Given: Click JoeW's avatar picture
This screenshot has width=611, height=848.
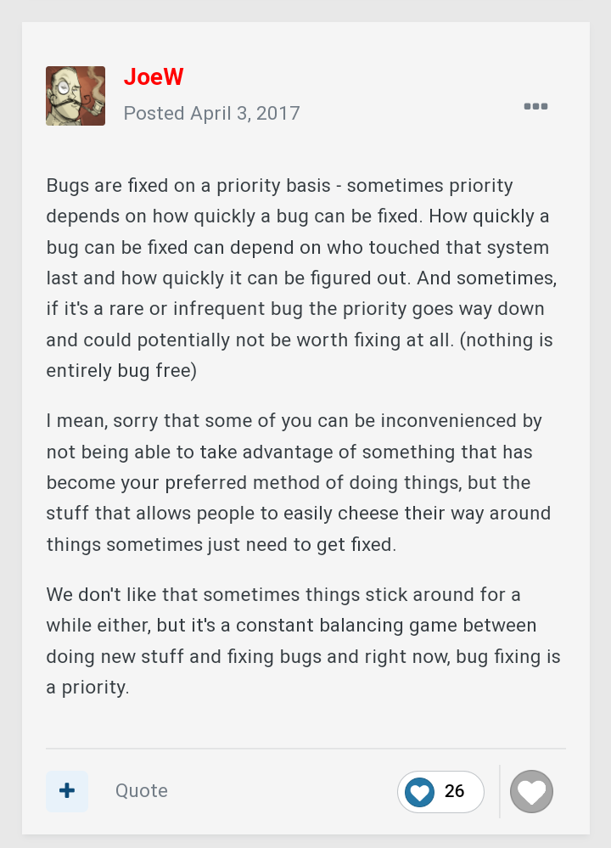Looking at the screenshot, I should coord(76,96).
